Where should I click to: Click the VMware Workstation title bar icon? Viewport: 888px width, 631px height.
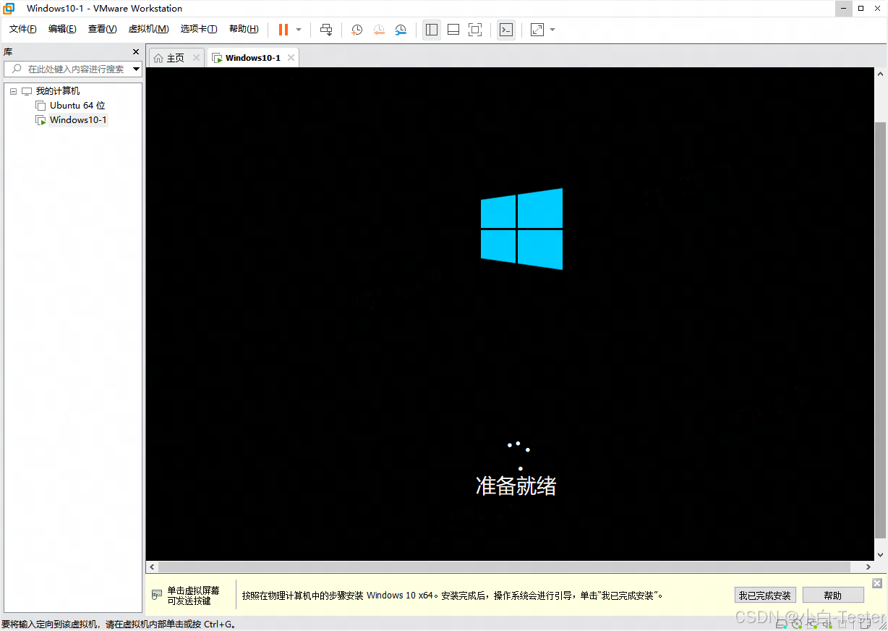pyautogui.click(x=9, y=8)
